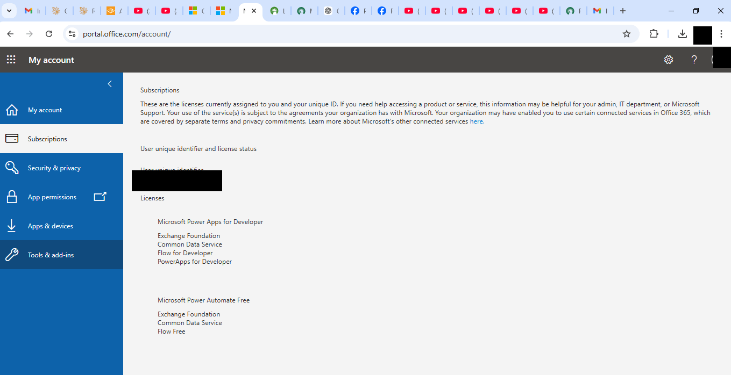Click the download arrow icon for Apps & devices

[12, 226]
